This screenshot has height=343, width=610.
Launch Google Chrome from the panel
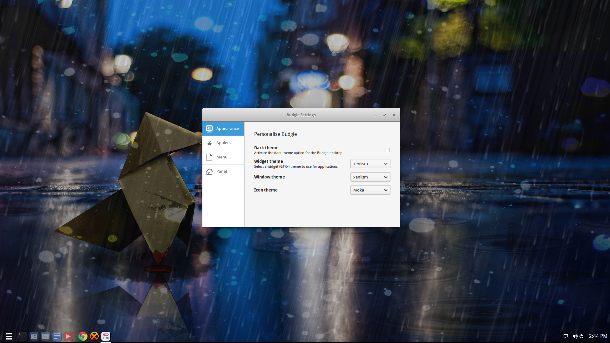[x=83, y=336]
